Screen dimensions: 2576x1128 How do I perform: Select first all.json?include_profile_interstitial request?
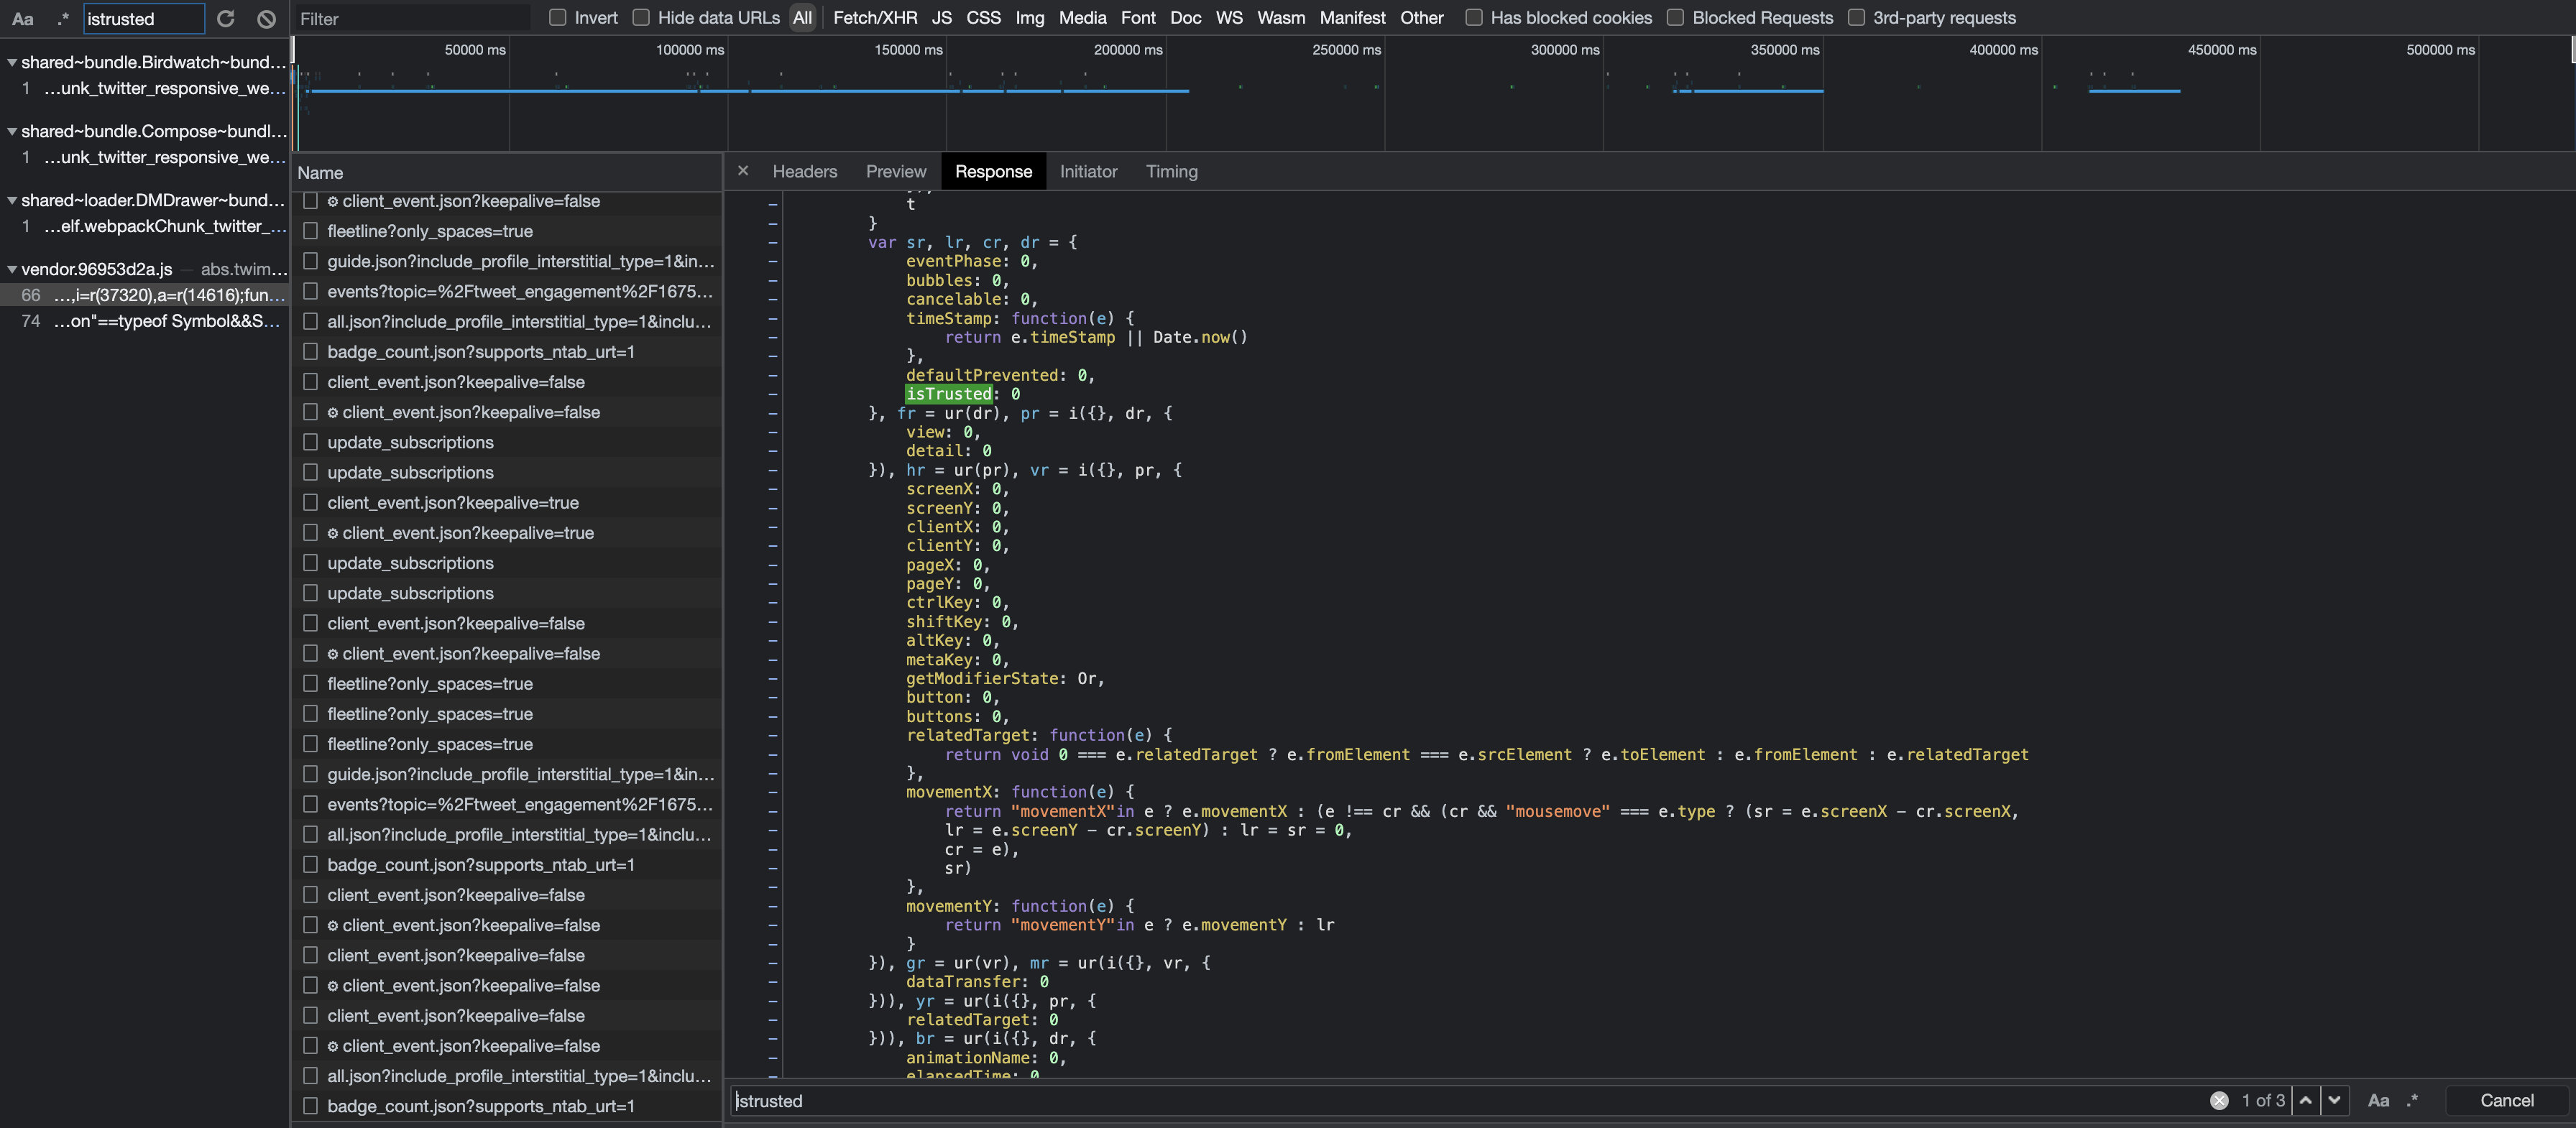(520, 322)
